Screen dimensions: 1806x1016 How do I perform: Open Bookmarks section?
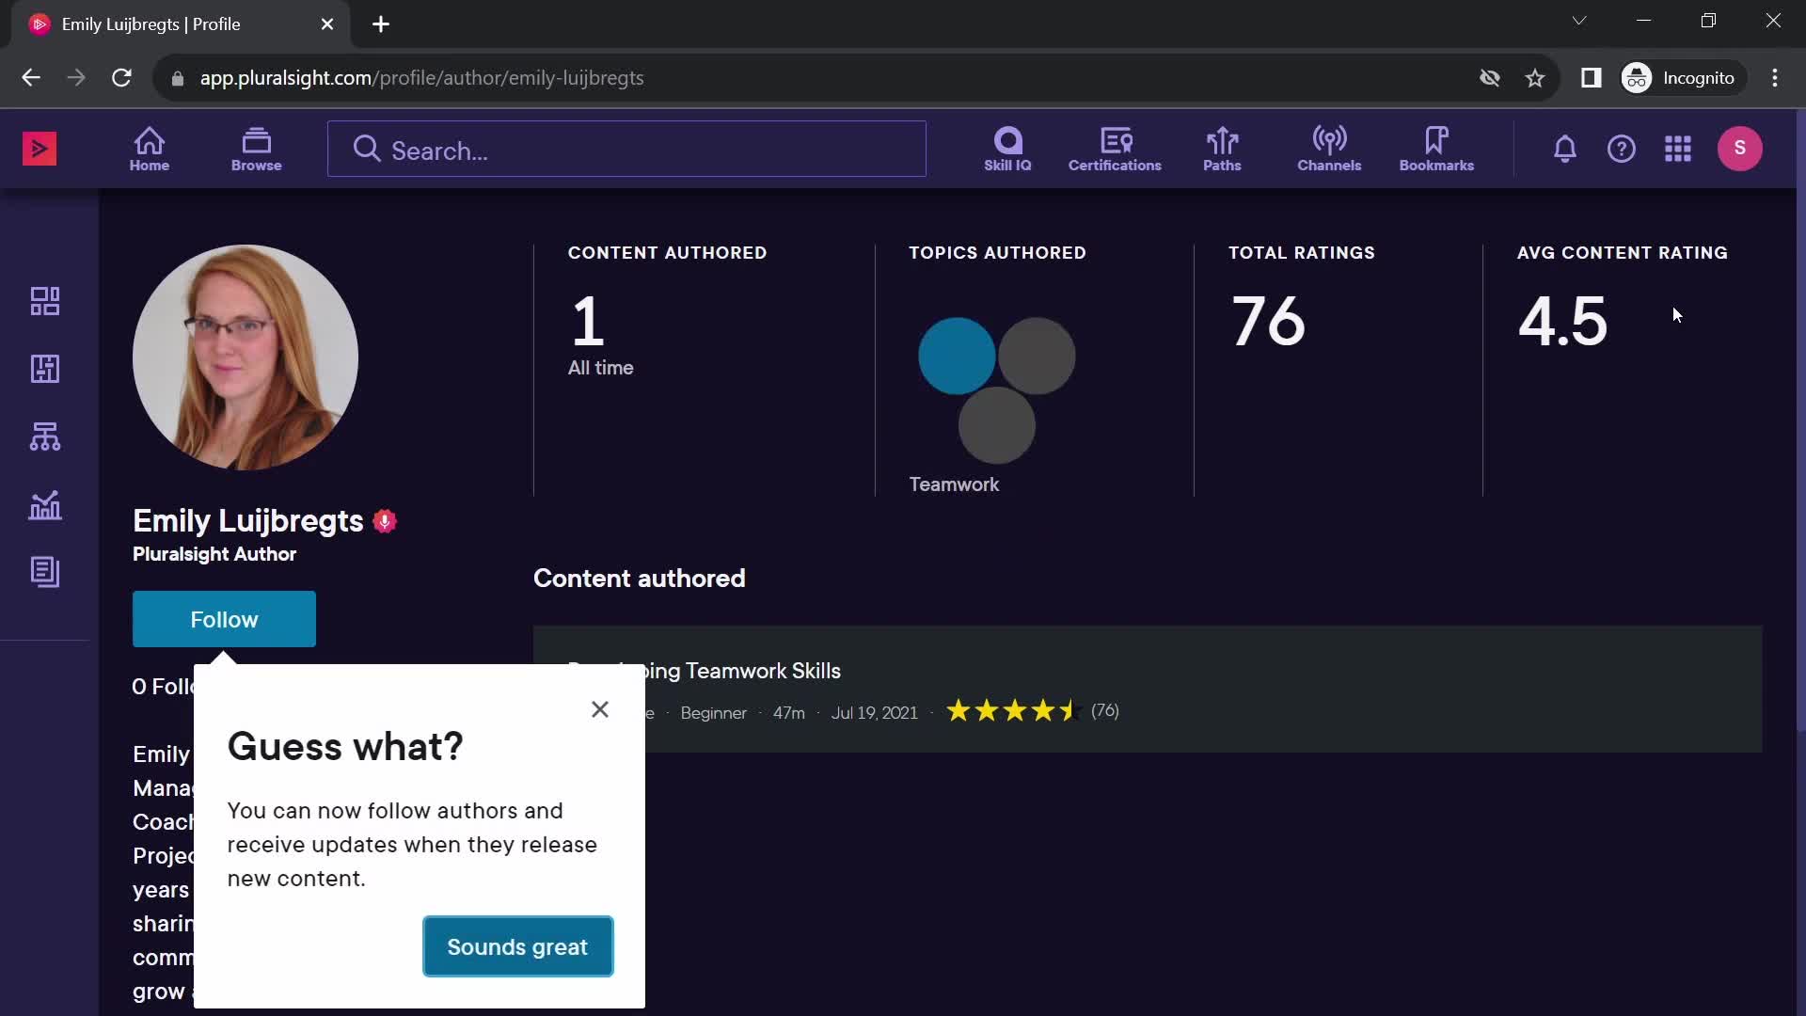(1436, 149)
